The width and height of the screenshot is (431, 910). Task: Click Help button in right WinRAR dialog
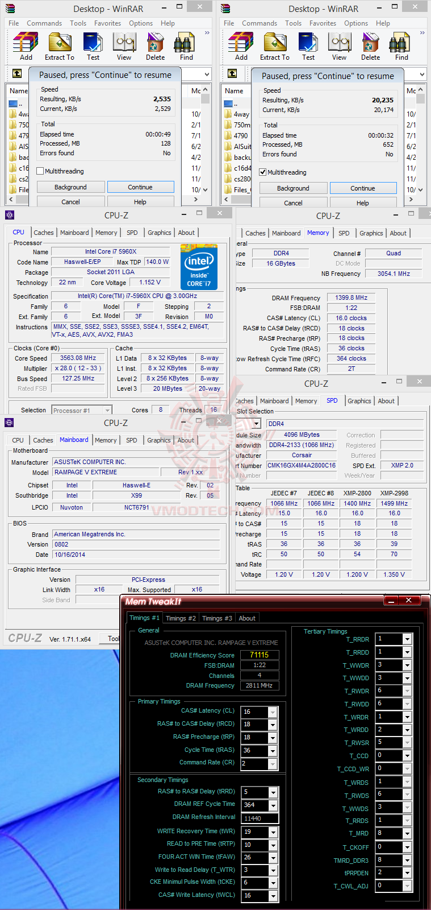pos(363,203)
